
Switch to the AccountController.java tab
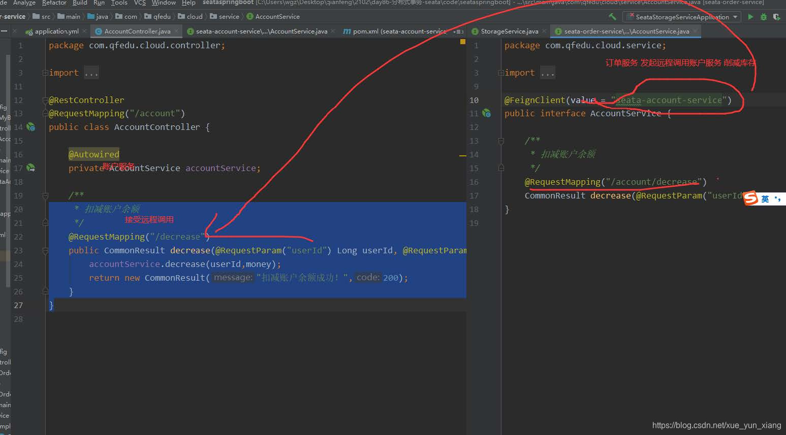coord(137,31)
